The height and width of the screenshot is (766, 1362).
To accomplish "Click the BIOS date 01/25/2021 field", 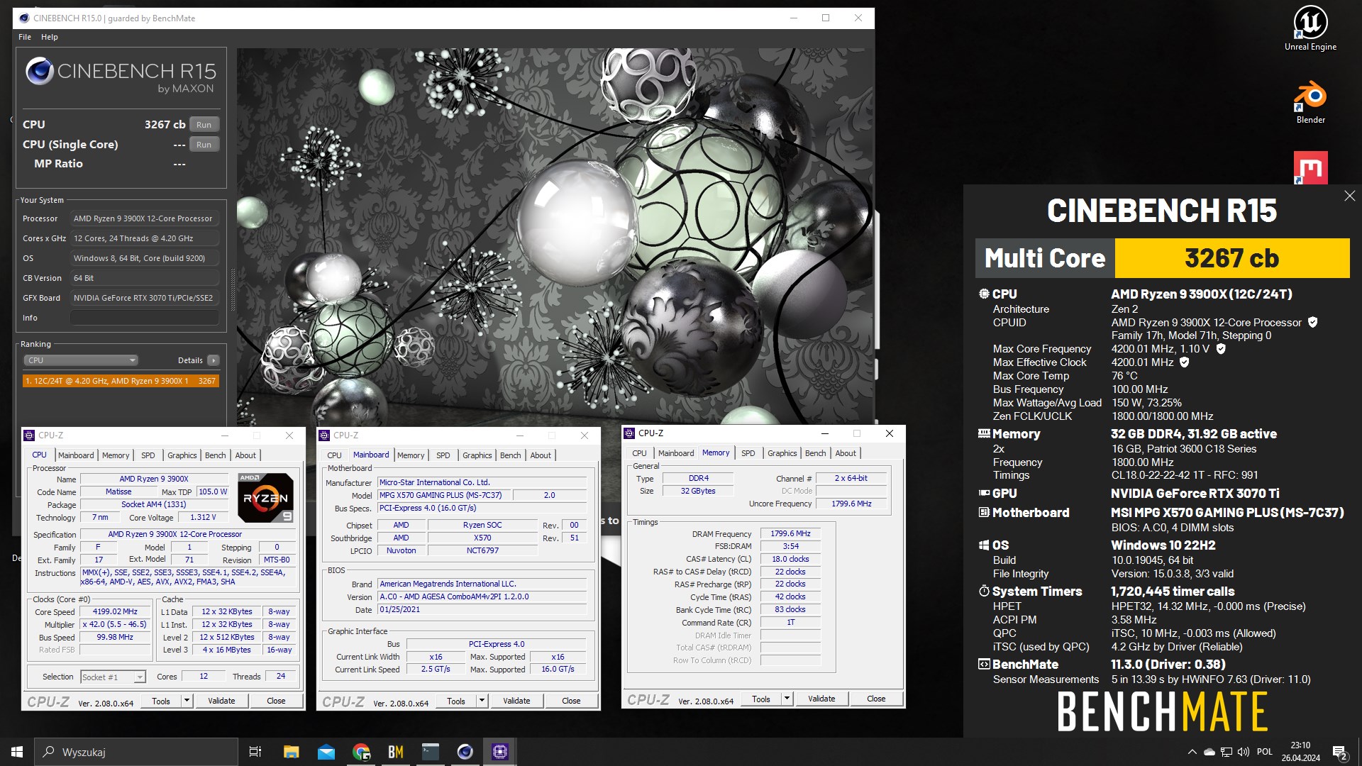I will pyautogui.click(x=482, y=610).
